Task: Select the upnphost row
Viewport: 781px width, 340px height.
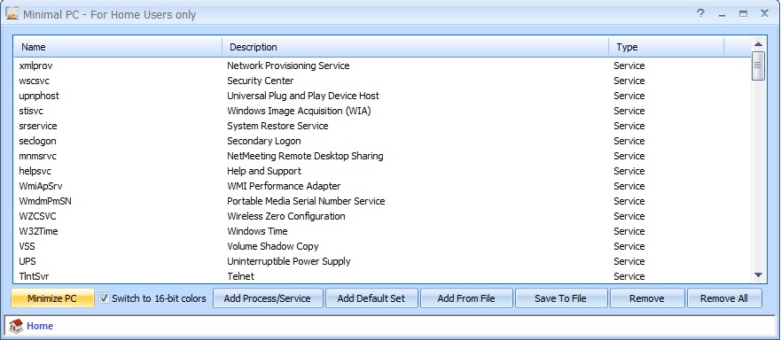Action: point(383,96)
